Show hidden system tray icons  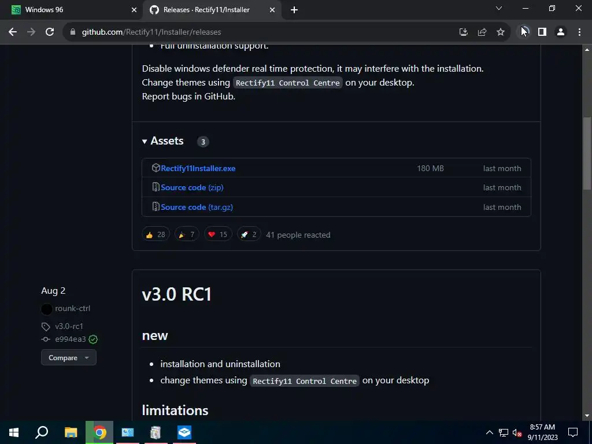click(x=489, y=432)
